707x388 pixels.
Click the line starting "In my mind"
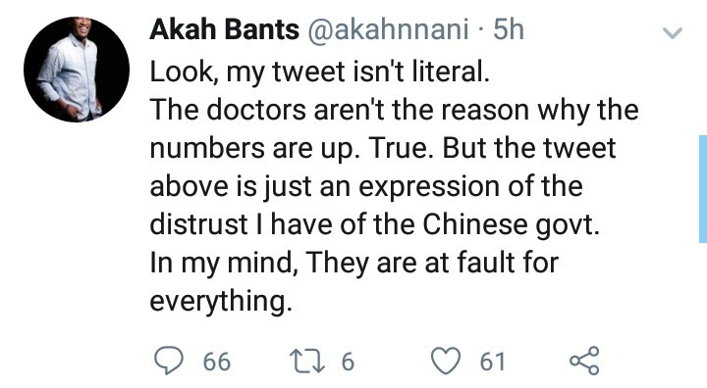click(x=353, y=263)
